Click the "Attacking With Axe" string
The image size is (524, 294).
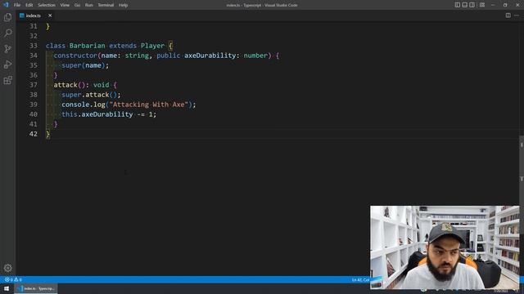[x=149, y=105]
